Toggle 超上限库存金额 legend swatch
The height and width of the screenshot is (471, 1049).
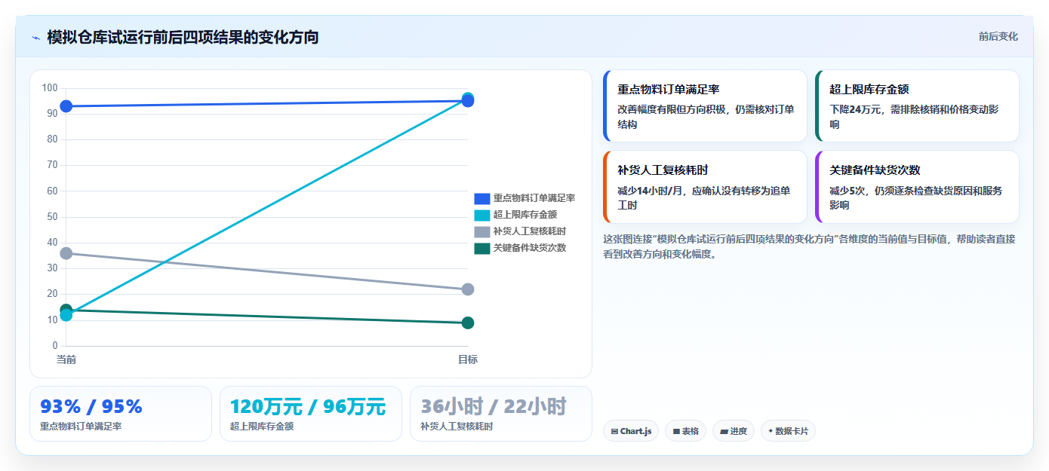(x=481, y=215)
